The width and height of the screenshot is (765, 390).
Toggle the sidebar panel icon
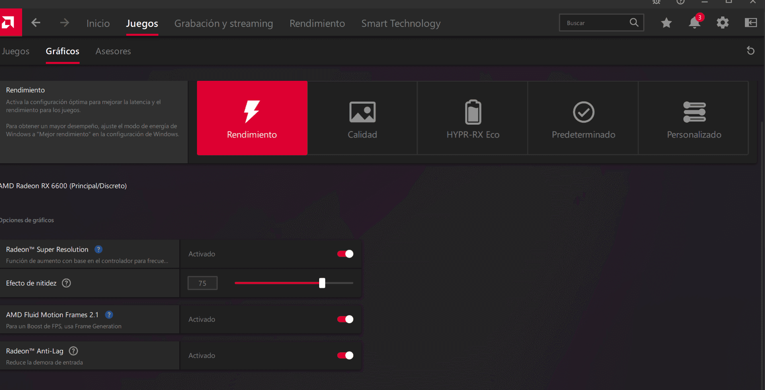pos(751,23)
